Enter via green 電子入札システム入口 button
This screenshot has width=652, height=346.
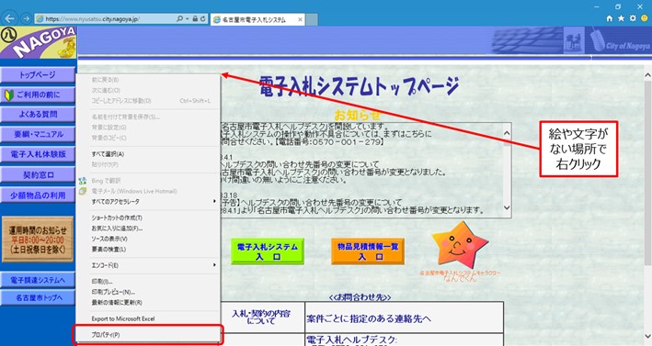point(268,251)
